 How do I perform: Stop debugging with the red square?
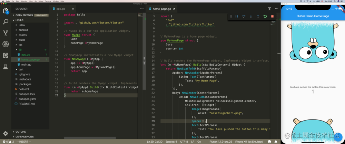click(273, 16)
